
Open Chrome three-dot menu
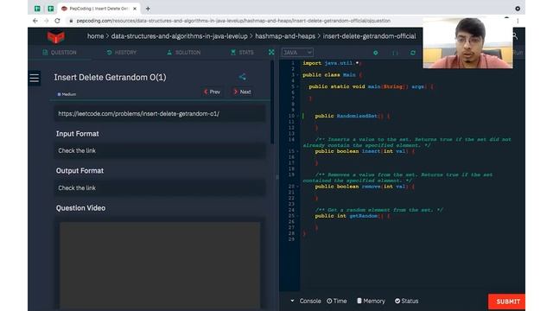coord(518,21)
